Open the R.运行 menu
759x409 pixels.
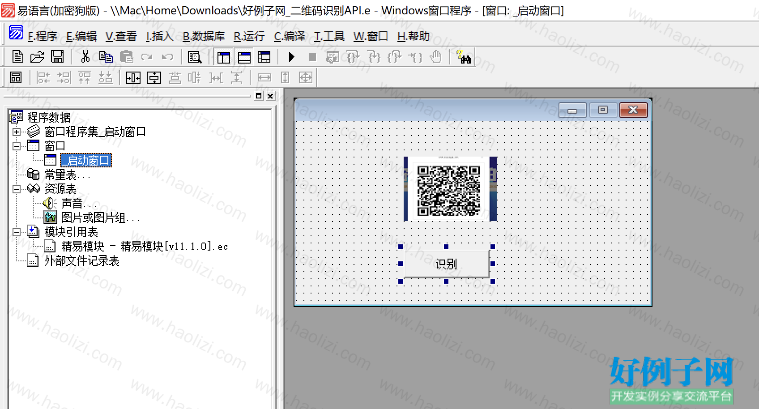pos(249,36)
